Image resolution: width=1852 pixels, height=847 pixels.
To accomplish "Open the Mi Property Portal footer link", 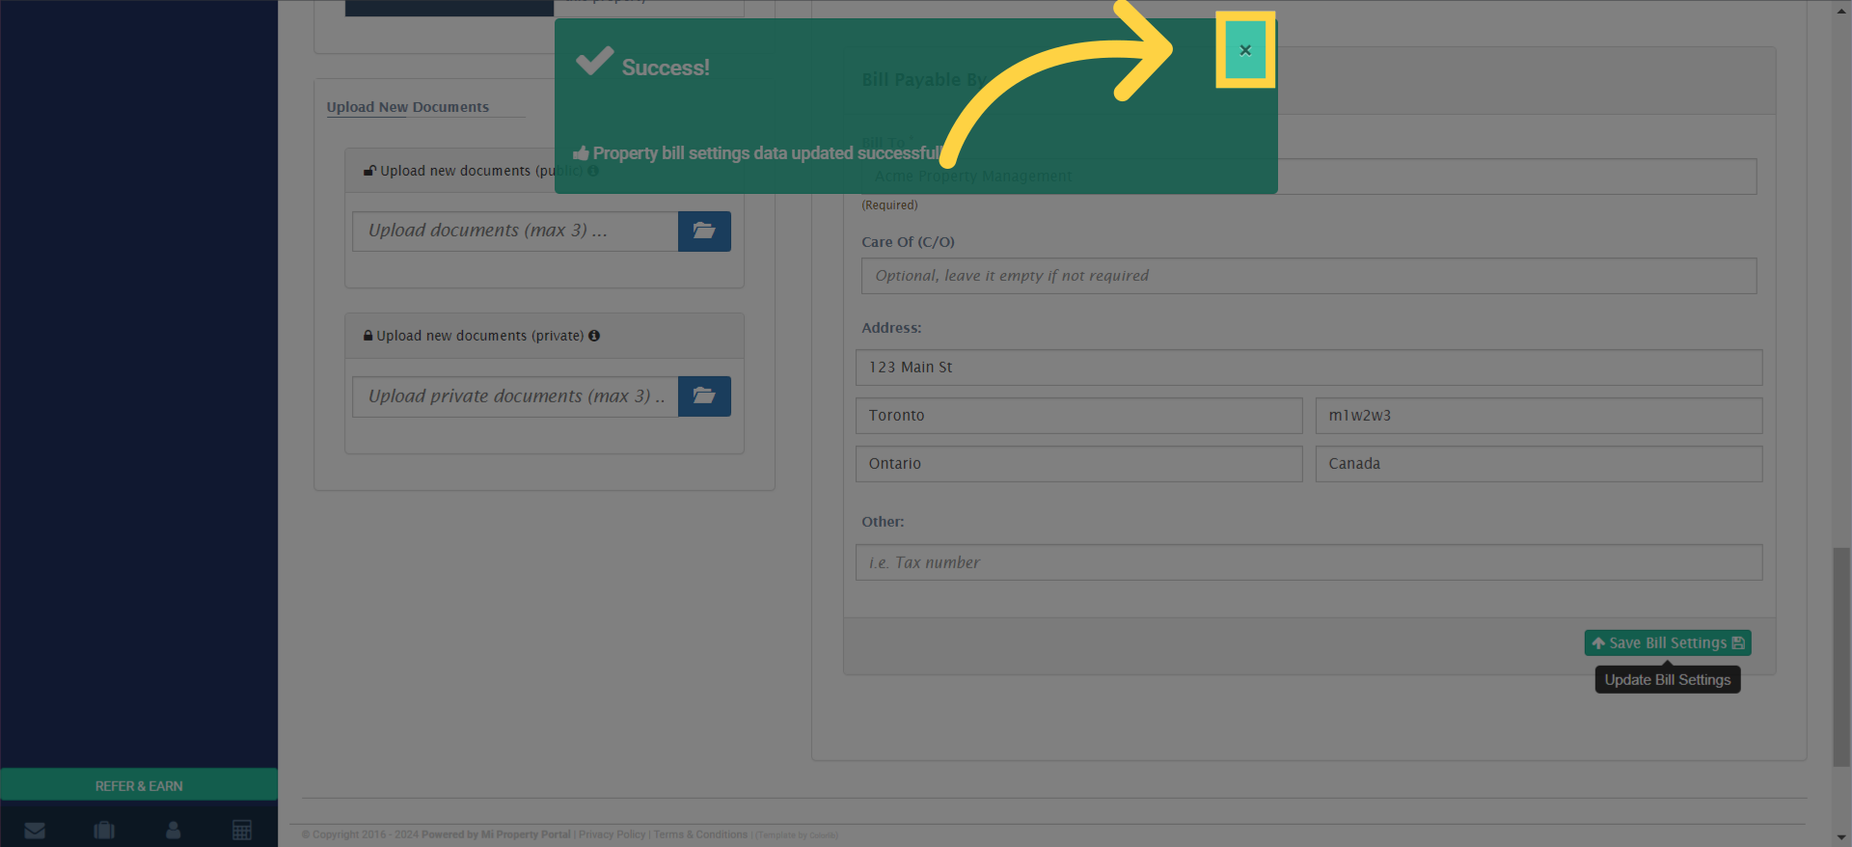I will (x=526, y=834).
